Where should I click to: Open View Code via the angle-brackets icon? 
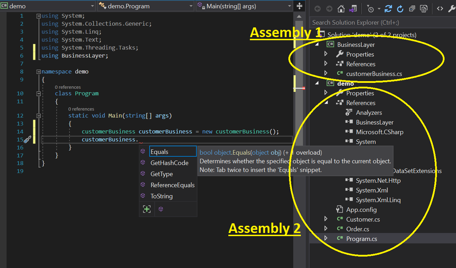point(440,9)
